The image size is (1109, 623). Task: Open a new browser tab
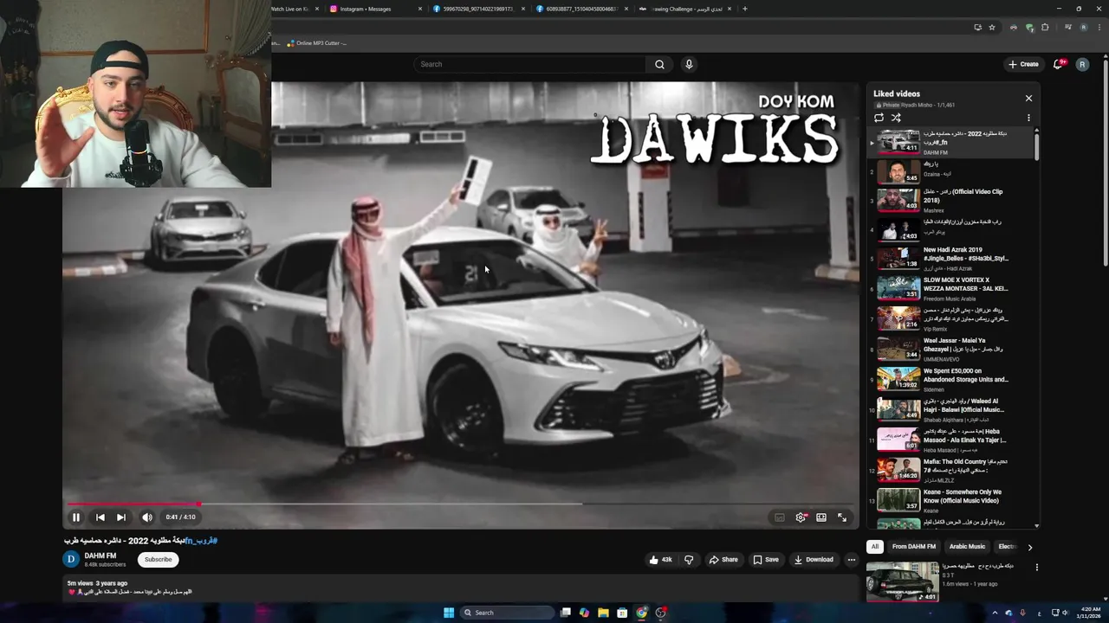click(745, 9)
